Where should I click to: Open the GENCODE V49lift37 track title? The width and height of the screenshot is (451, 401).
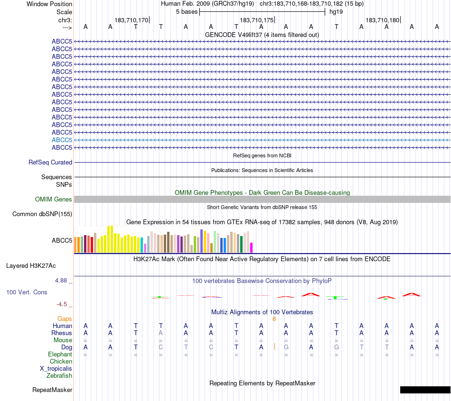(x=262, y=35)
